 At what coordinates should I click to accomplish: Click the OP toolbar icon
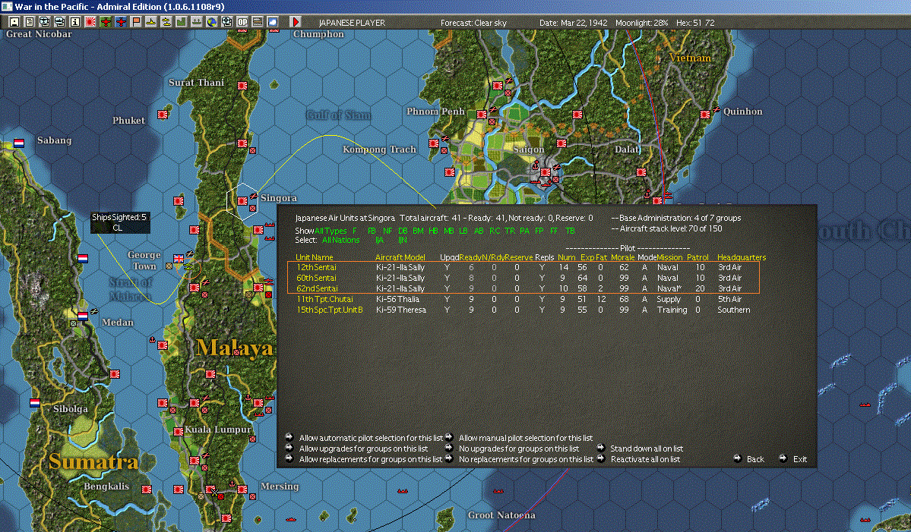pyautogui.click(x=242, y=22)
